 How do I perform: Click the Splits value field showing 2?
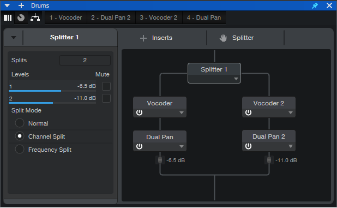85,60
